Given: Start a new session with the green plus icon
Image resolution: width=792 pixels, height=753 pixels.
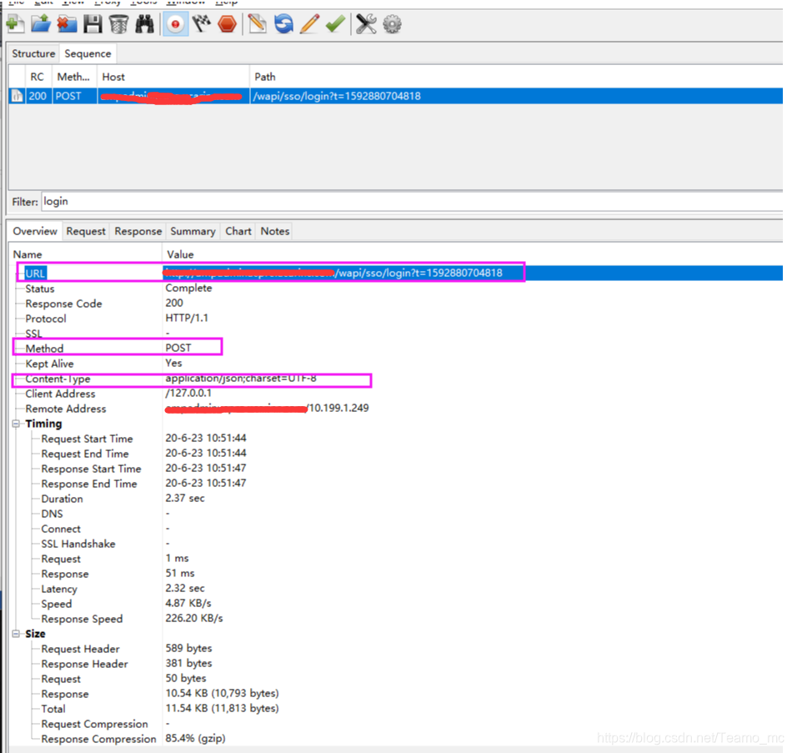Looking at the screenshot, I should tap(15, 23).
